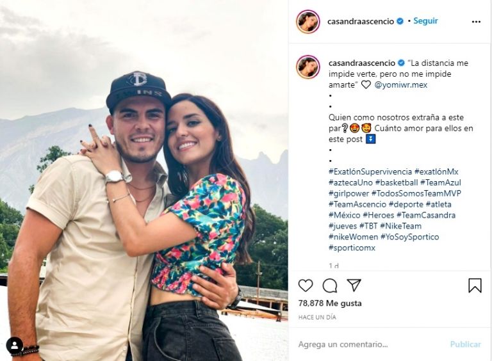
Task: Save the post with the bookmark icon
Action: 475,285
